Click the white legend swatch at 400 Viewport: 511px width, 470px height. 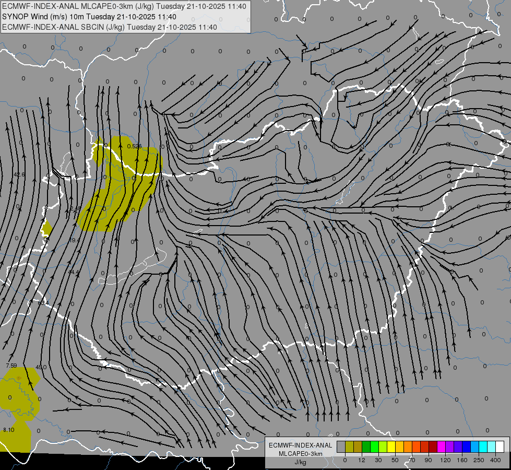point(500,446)
